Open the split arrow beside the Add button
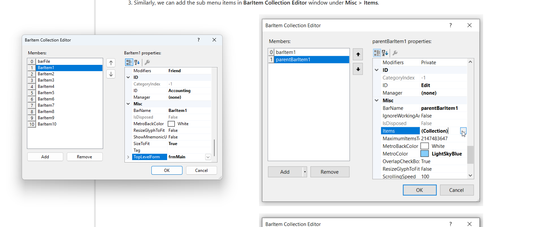 [304, 172]
